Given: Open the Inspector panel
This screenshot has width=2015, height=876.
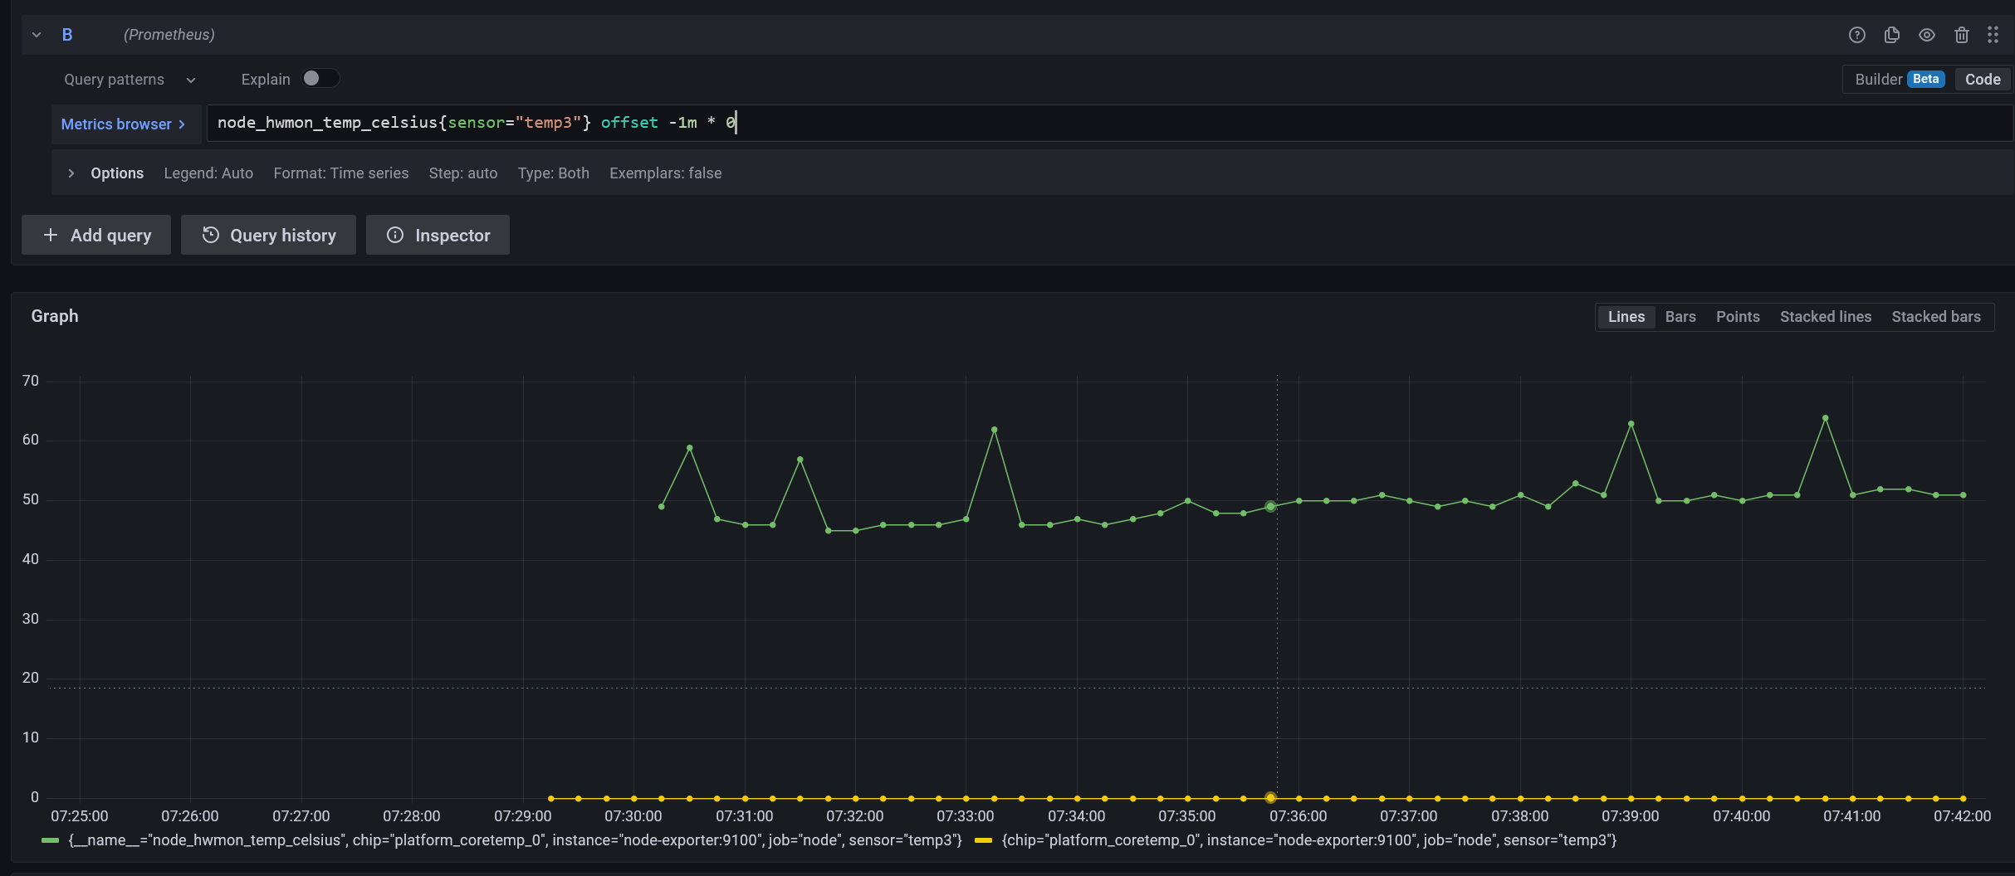Looking at the screenshot, I should coord(438,235).
